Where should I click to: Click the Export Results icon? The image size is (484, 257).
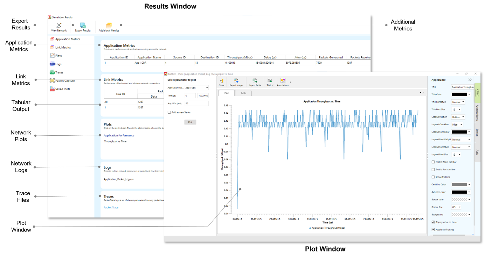click(x=83, y=26)
